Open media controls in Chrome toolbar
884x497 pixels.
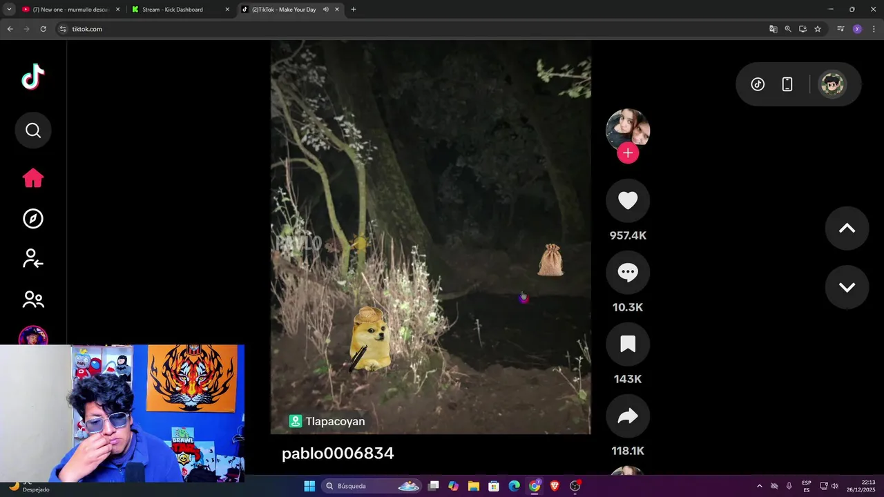click(840, 29)
